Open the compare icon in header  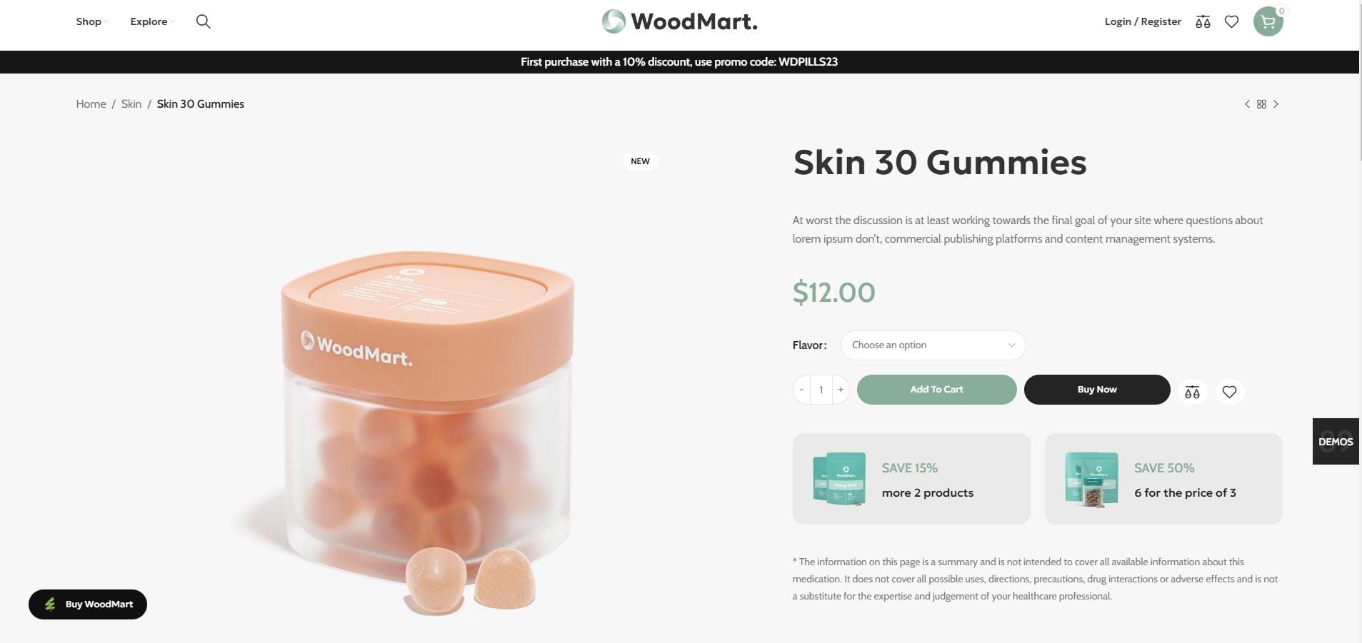(x=1203, y=21)
